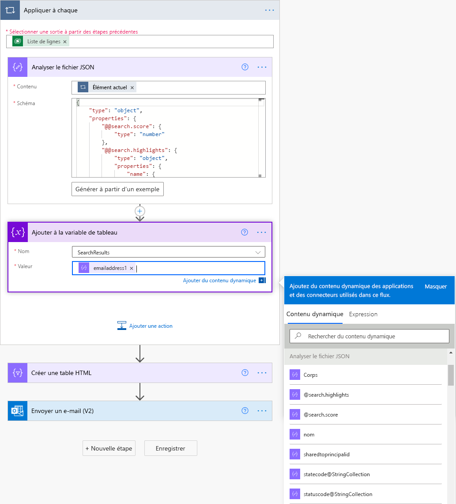Select the Contenu dynamique tab

[x=315, y=314]
